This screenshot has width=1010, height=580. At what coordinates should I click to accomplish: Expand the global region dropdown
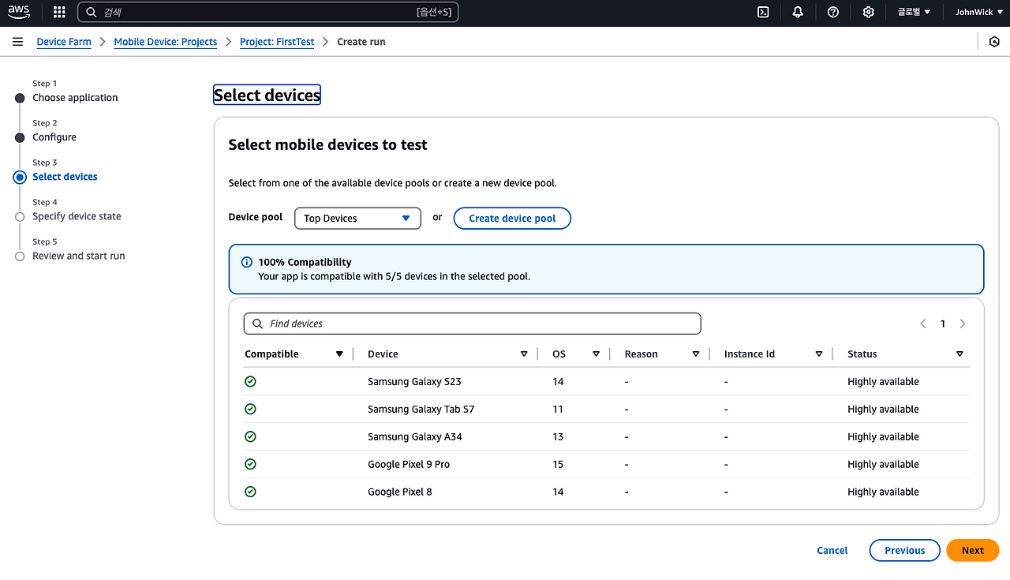point(914,12)
